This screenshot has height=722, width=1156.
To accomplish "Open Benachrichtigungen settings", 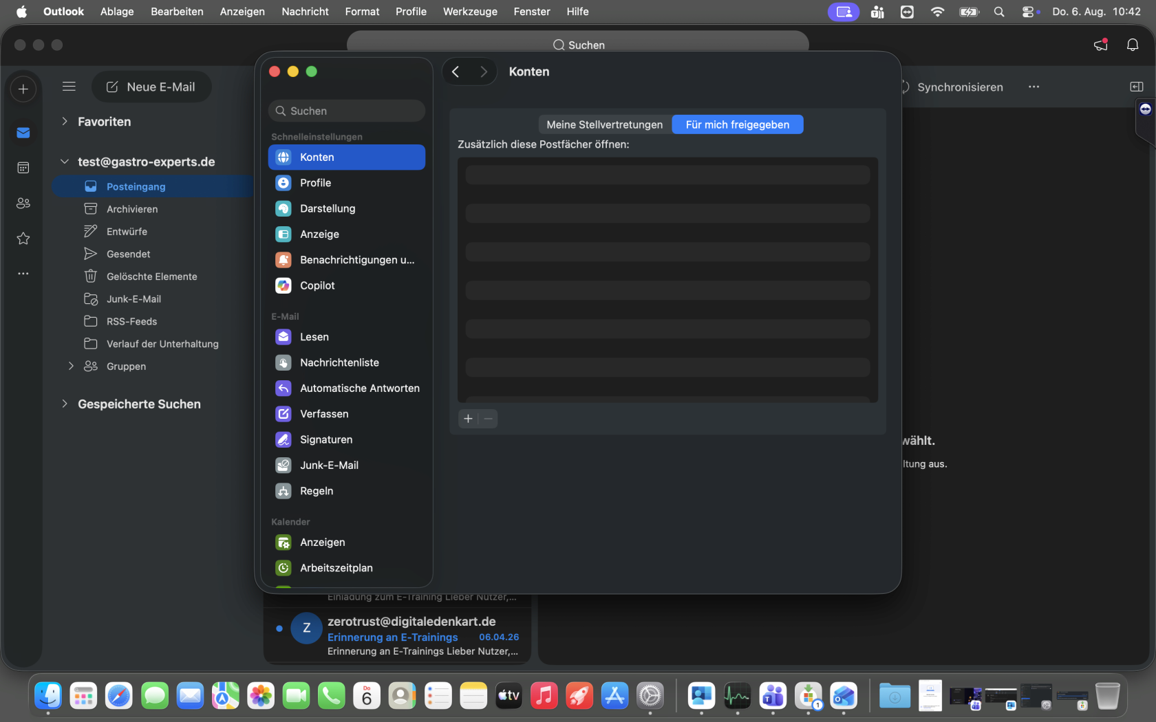I will (x=347, y=260).
